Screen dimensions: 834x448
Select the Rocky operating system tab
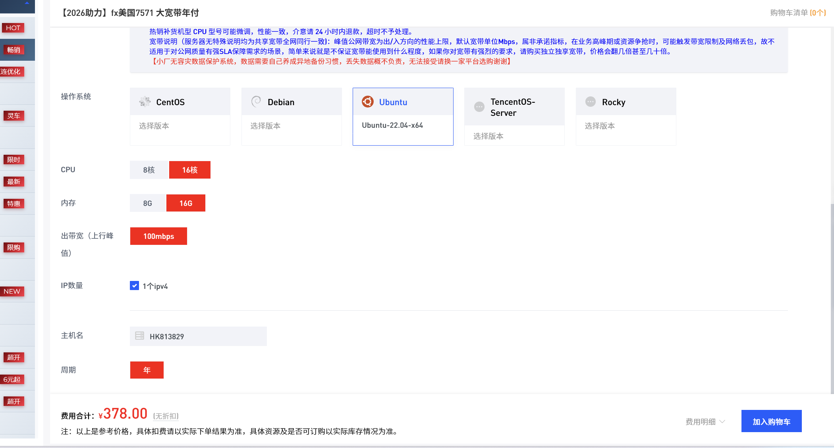point(626,102)
